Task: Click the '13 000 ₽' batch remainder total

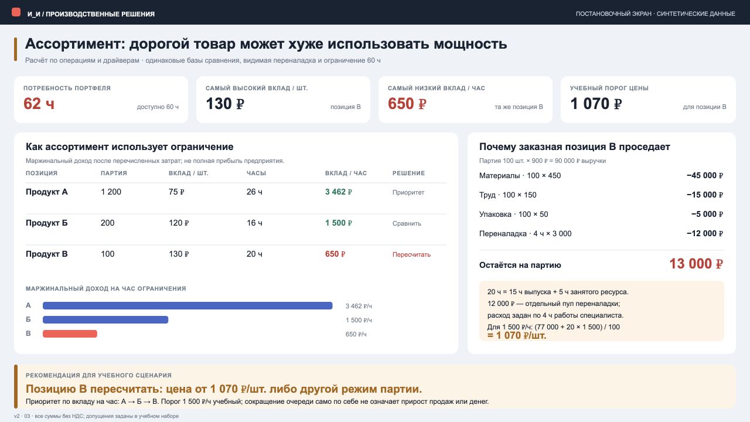Action: coord(696,264)
